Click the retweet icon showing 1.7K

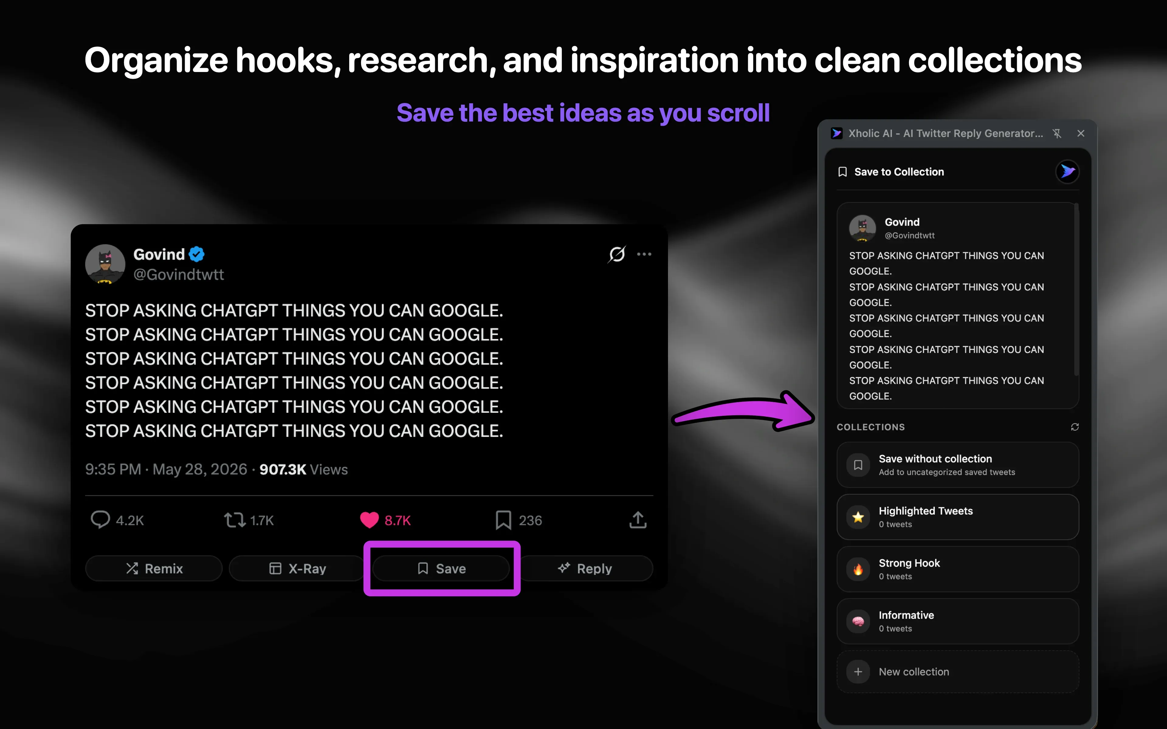click(235, 520)
